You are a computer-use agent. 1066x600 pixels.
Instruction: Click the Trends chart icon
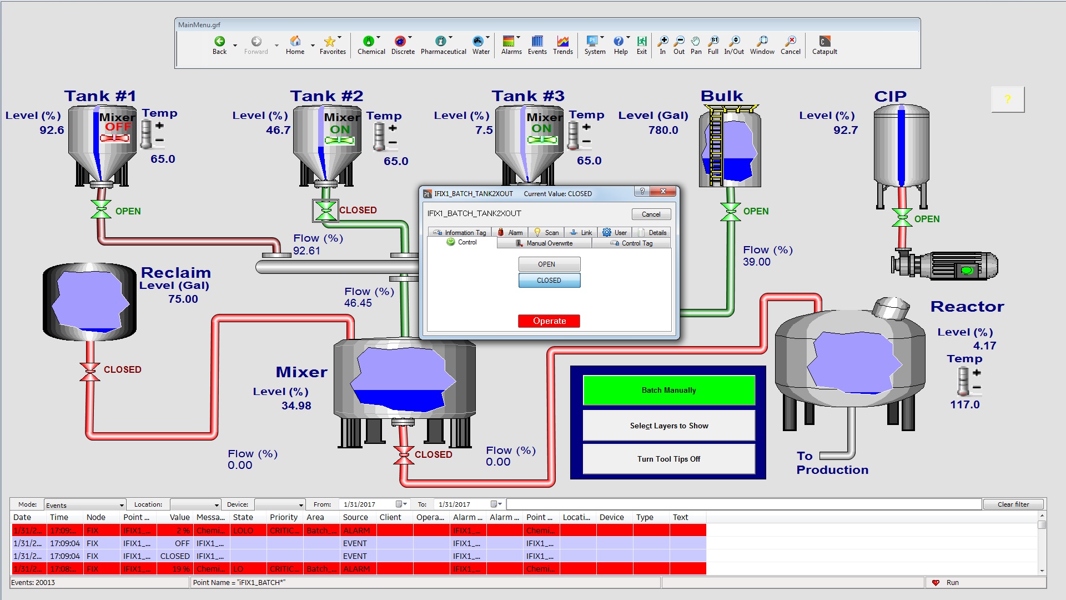[562, 42]
